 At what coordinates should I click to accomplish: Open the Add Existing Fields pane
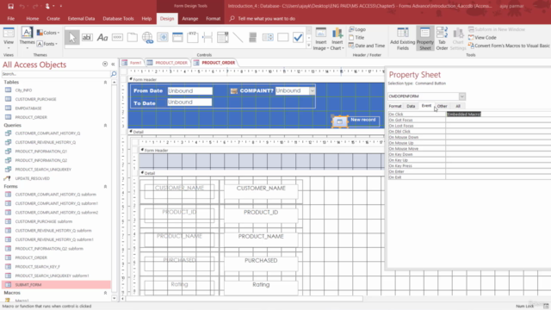click(x=403, y=39)
